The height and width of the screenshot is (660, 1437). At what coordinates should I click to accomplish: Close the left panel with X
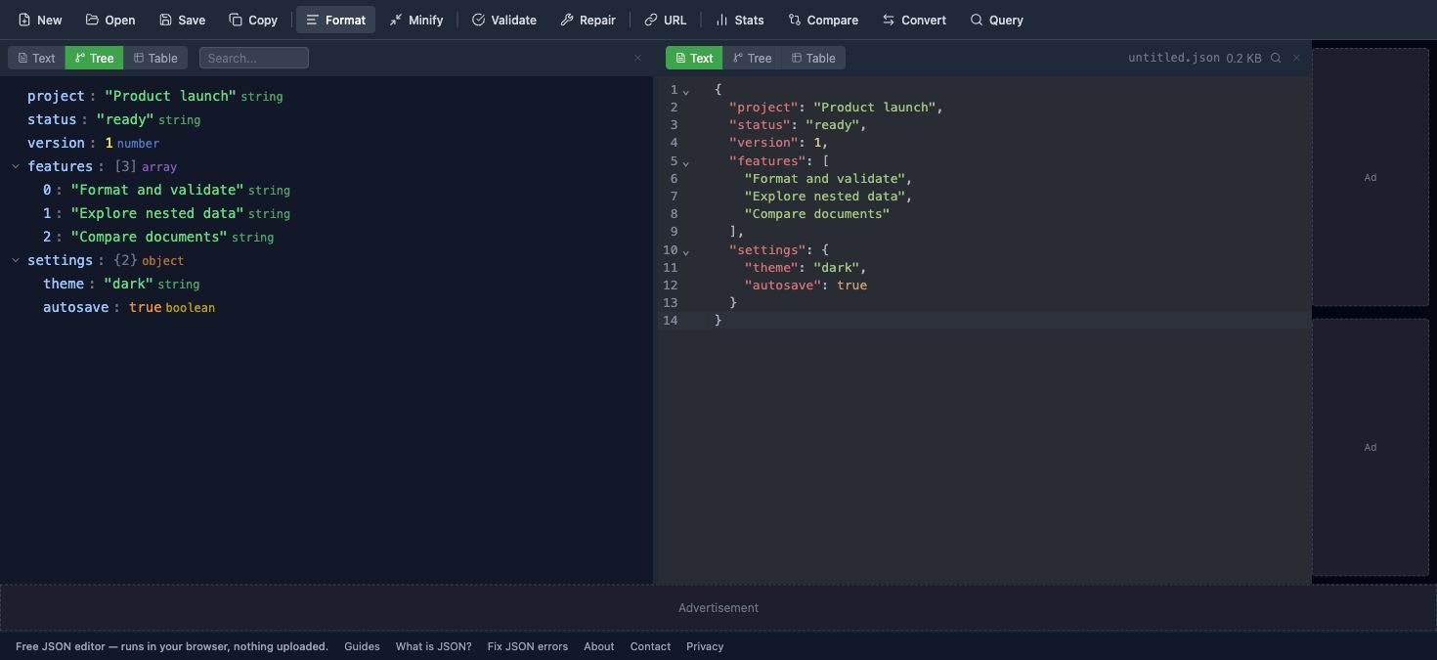tap(638, 58)
